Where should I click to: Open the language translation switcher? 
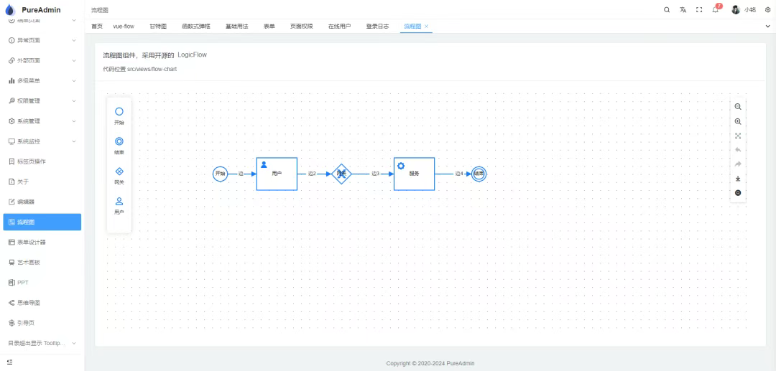tap(683, 9)
